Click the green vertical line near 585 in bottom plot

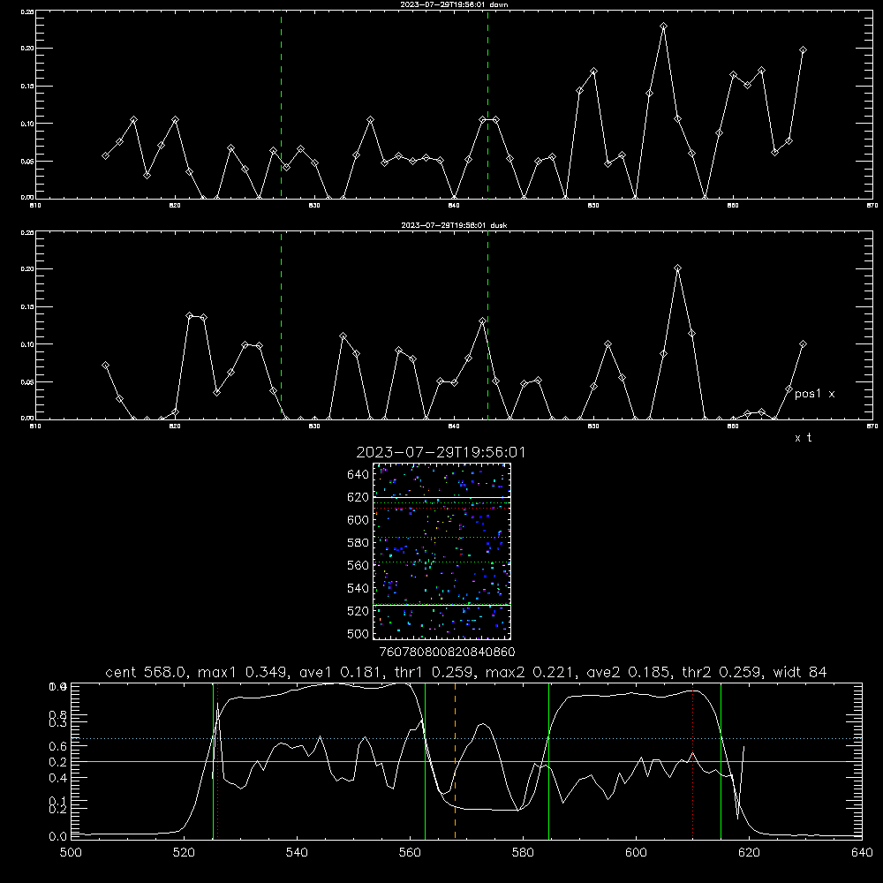(x=548, y=760)
